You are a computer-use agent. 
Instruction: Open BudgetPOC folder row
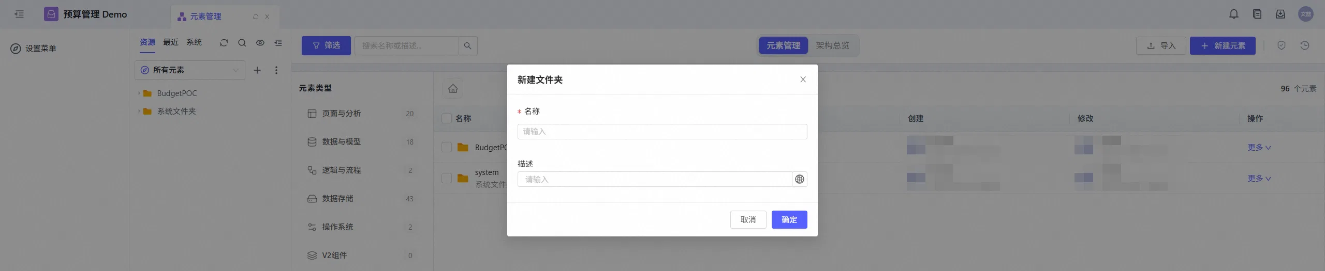[x=491, y=148]
